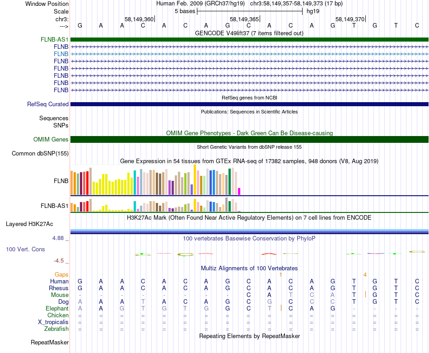Image resolution: width=429 pixels, height=353 pixels.
Task: Click the 5 bases scale bar
Action: [x=250, y=11]
